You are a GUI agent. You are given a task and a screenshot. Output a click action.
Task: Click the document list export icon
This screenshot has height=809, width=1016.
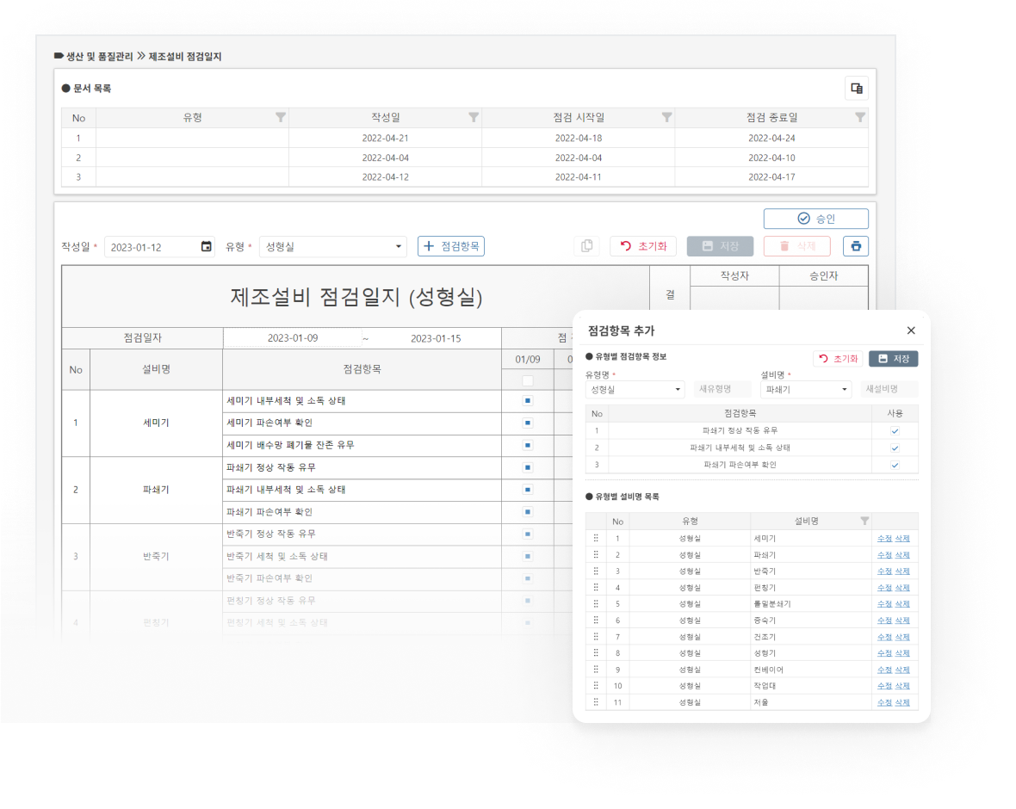(x=856, y=88)
